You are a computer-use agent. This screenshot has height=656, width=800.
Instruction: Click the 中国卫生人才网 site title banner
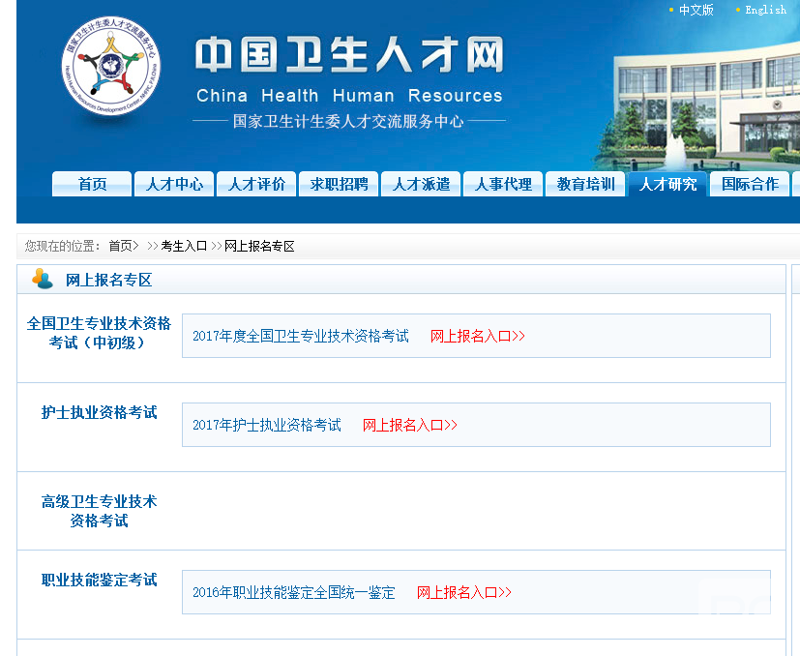coord(349,54)
